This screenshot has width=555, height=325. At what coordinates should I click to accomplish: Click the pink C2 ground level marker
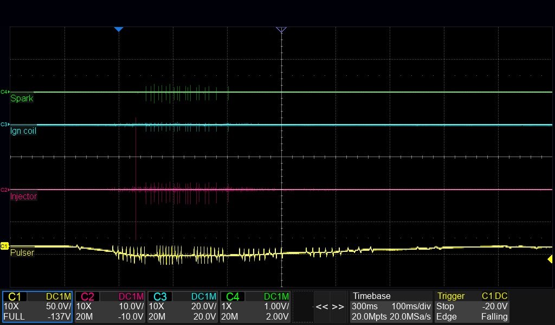[4, 190]
